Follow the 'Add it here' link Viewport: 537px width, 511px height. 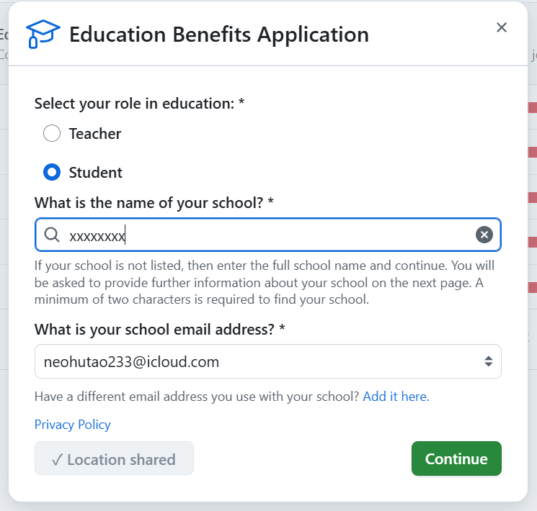(x=396, y=397)
